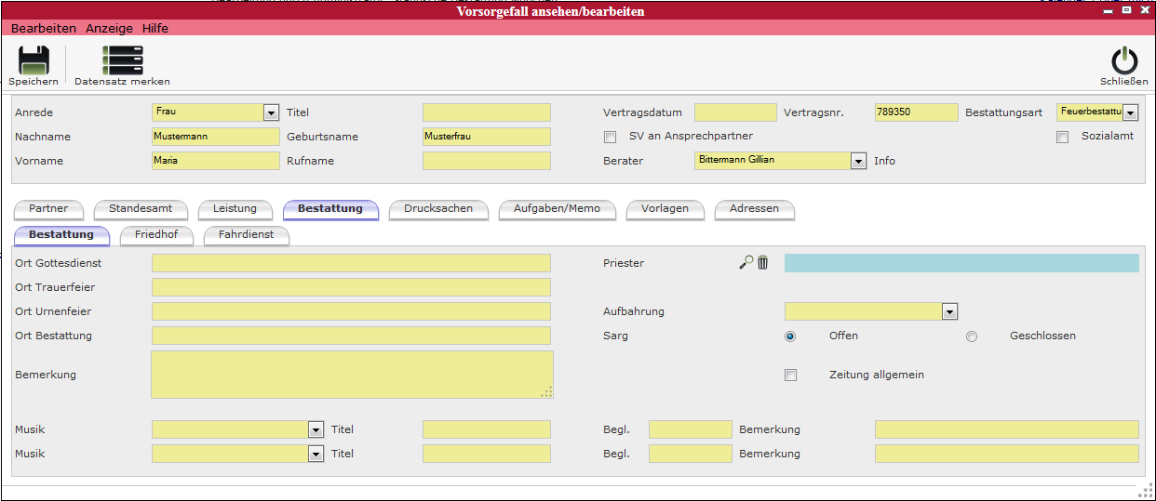1156x501 pixels.
Task: Click into the Ort Gottesdienst field
Action: (351, 264)
